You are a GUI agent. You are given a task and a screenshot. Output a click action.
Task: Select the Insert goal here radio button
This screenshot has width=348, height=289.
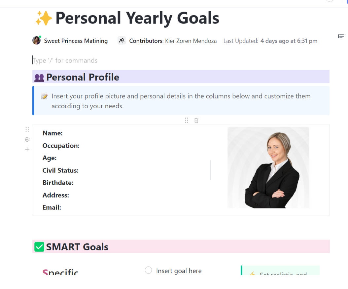tap(149, 270)
